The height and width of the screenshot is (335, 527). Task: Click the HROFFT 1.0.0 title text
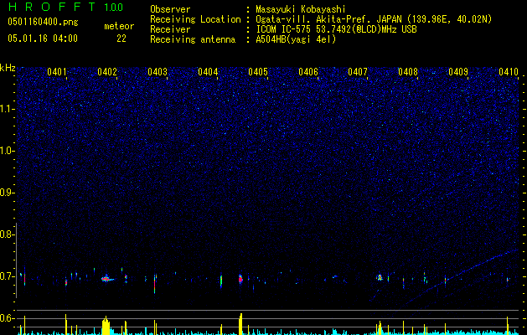pos(65,7)
